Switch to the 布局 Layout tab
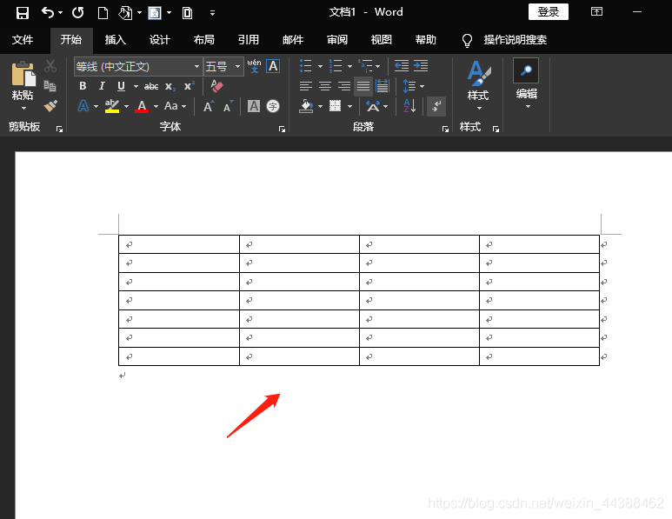672x519 pixels. click(203, 40)
